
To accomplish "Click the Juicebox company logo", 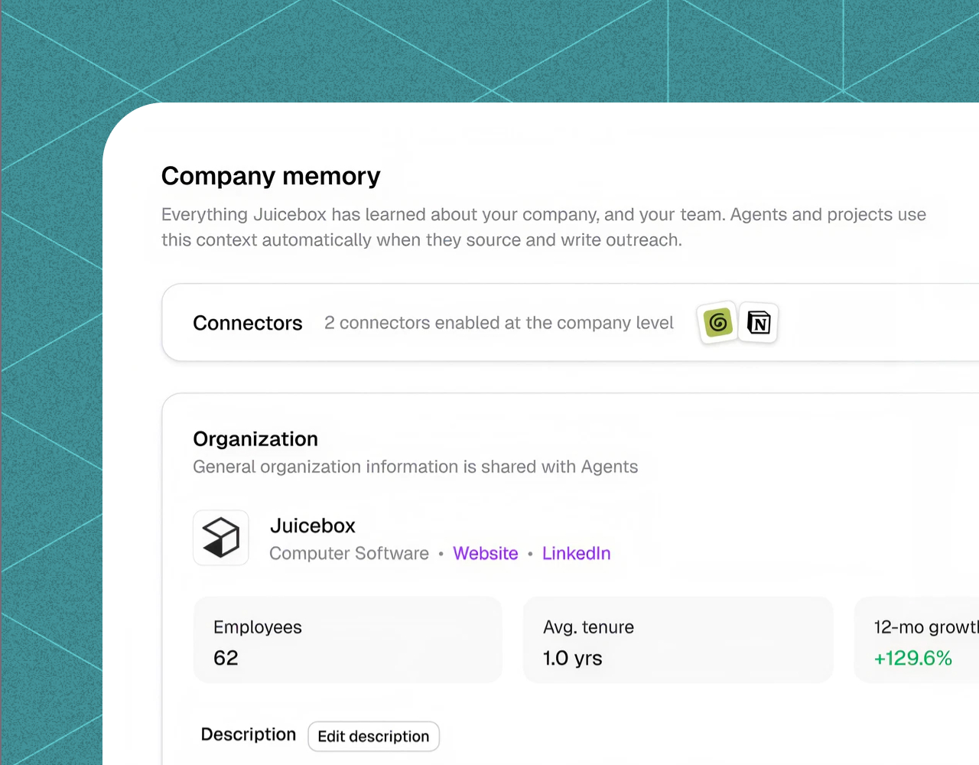I will [221, 538].
